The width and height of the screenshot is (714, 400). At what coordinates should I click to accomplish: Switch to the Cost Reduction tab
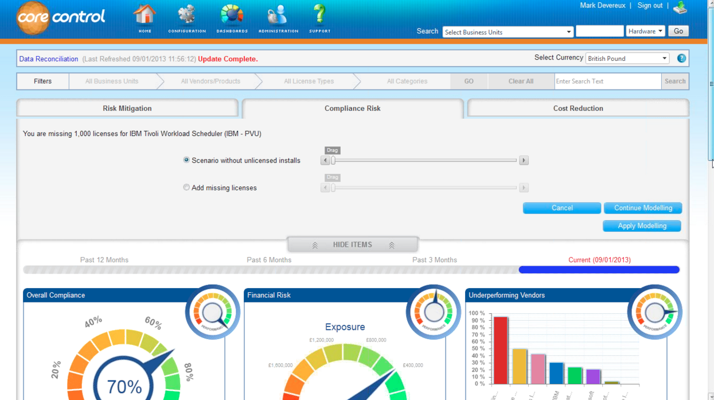[578, 108]
